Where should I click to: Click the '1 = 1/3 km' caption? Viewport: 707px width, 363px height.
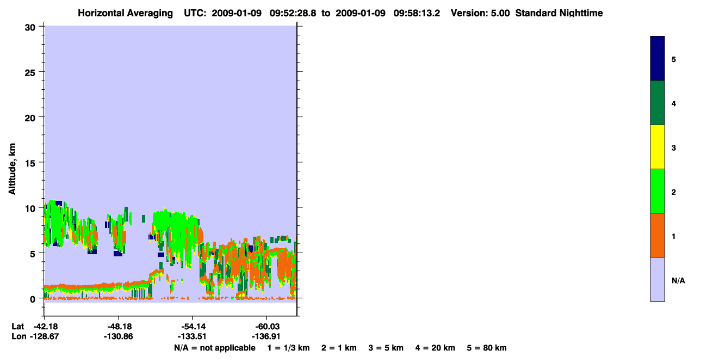[x=288, y=348]
